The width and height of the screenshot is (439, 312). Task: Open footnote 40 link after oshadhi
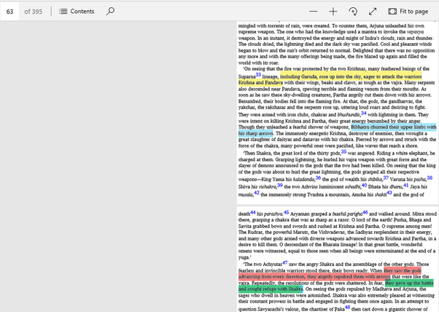pyautogui.click(x=364, y=185)
